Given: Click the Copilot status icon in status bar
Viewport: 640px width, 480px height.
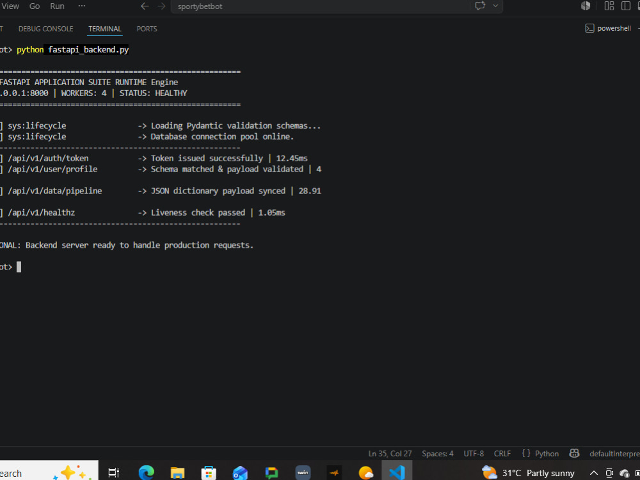Looking at the screenshot, I should pos(574,453).
